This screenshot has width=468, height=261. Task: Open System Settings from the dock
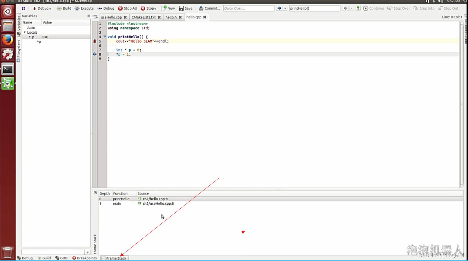[8, 55]
